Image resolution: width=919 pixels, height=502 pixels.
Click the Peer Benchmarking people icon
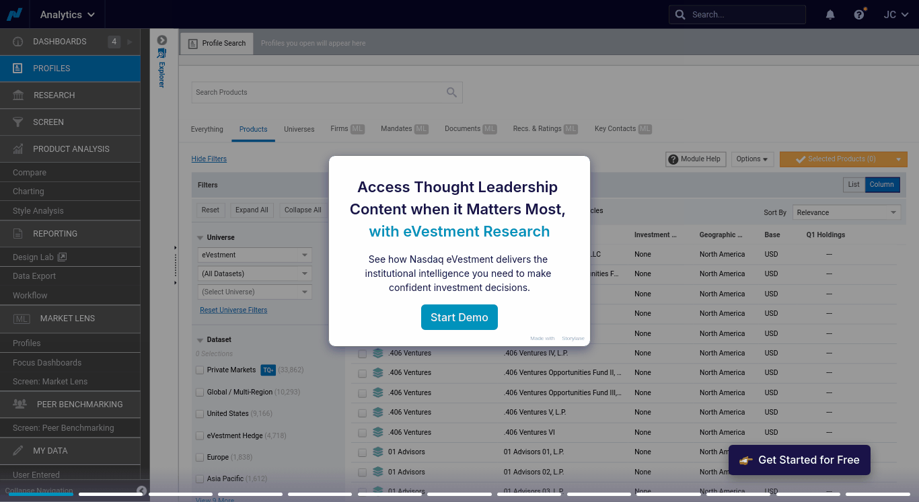20,405
